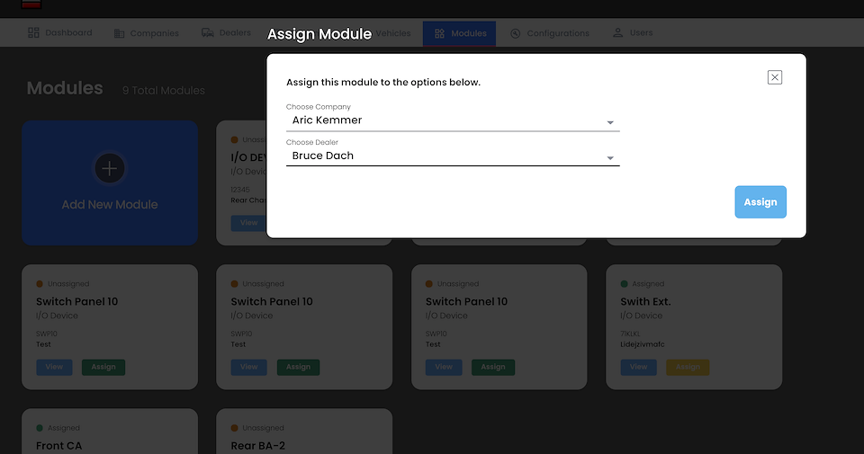
Task: Confirm with the blue Assign button
Action: click(760, 202)
